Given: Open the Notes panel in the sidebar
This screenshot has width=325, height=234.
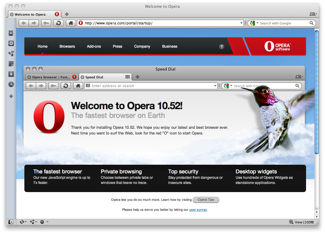Looking at the screenshot, I should pyautogui.click(x=11, y=64).
